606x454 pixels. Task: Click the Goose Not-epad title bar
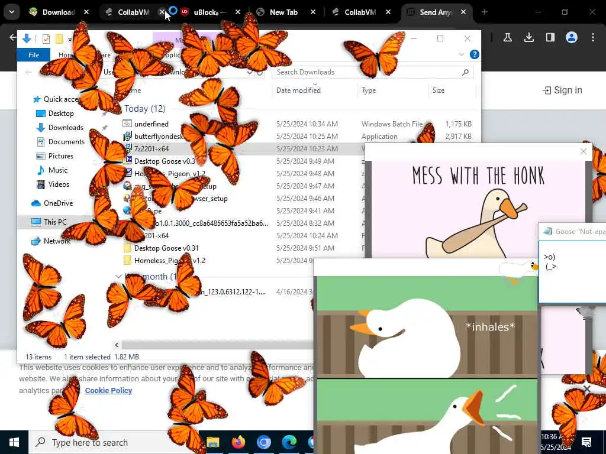pyautogui.click(x=572, y=232)
